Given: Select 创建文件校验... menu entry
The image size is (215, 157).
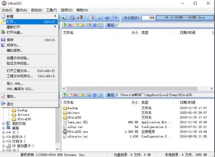Looking at the screenshot, I should (29, 58).
